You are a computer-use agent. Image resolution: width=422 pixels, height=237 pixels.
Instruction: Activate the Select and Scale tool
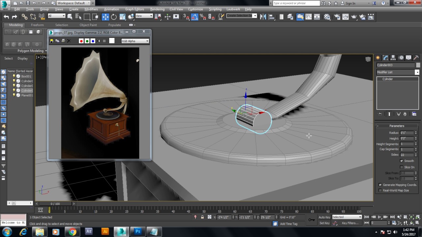(122, 17)
